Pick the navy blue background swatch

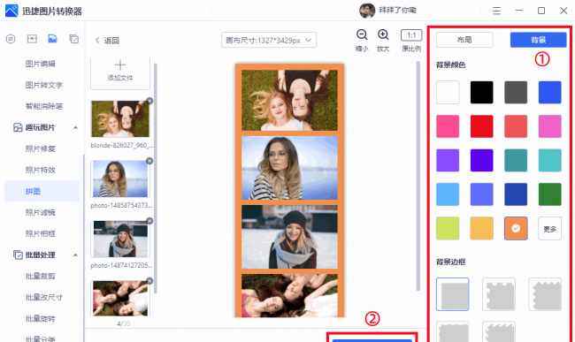point(516,194)
